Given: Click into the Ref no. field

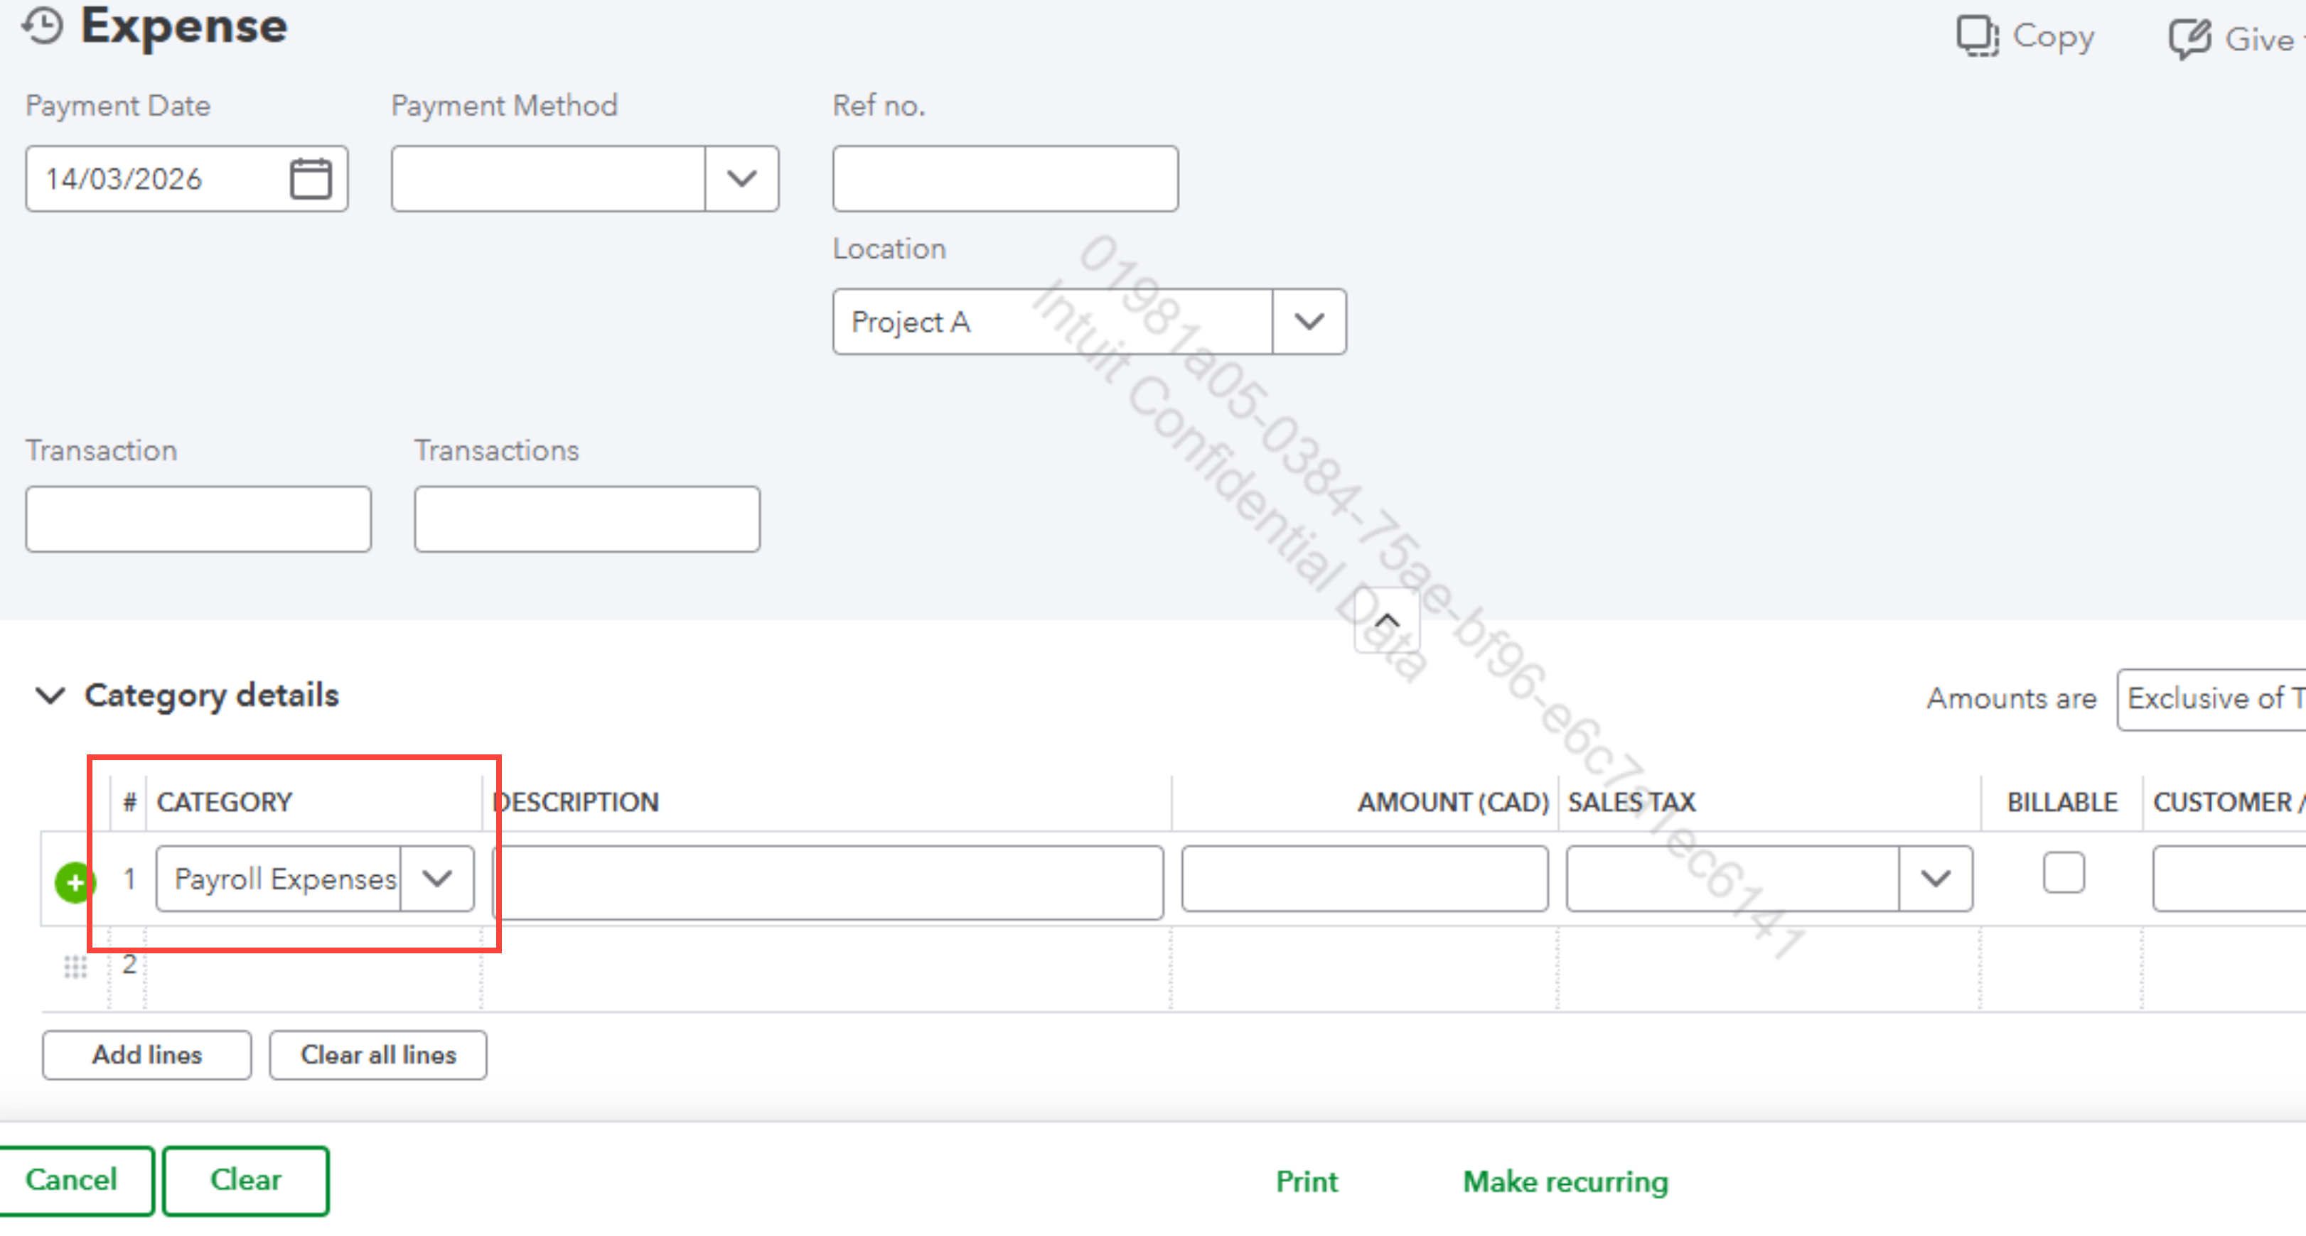Looking at the screenshot, I should point(1004,179).
